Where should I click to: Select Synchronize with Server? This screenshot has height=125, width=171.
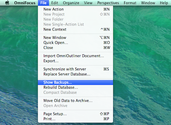tap(76, 69)
